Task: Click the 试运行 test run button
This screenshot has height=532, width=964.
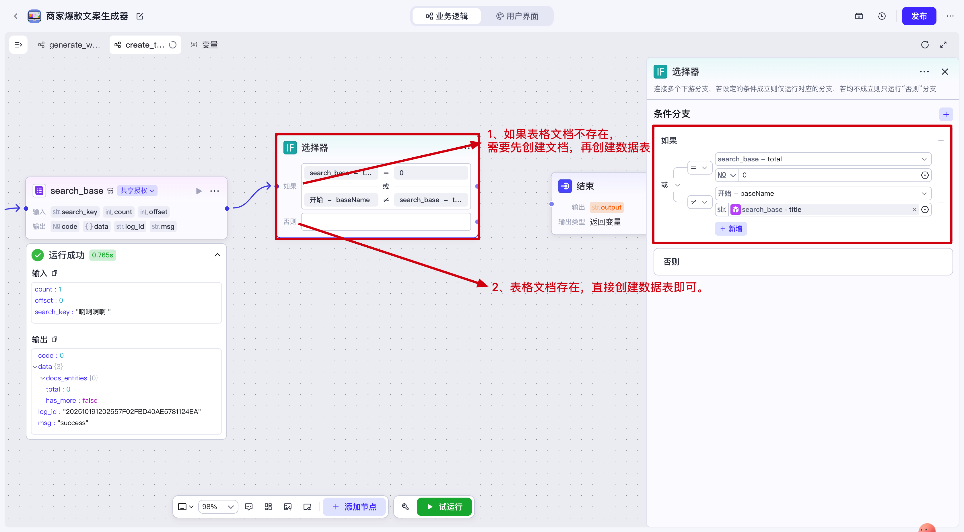Action: tap(444, 506)
